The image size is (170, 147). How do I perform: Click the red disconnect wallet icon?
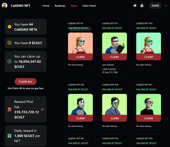pyautogui.click(x=166, y=5)
